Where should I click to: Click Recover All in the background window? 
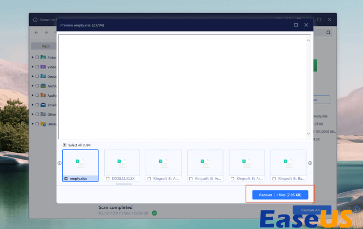(312, 210)
